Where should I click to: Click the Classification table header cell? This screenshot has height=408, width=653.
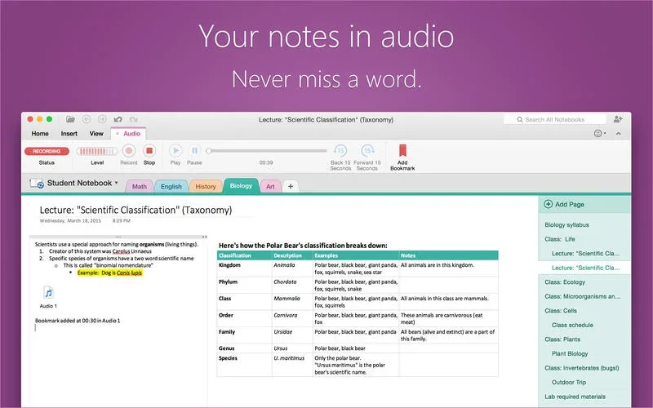pos(244,255)
